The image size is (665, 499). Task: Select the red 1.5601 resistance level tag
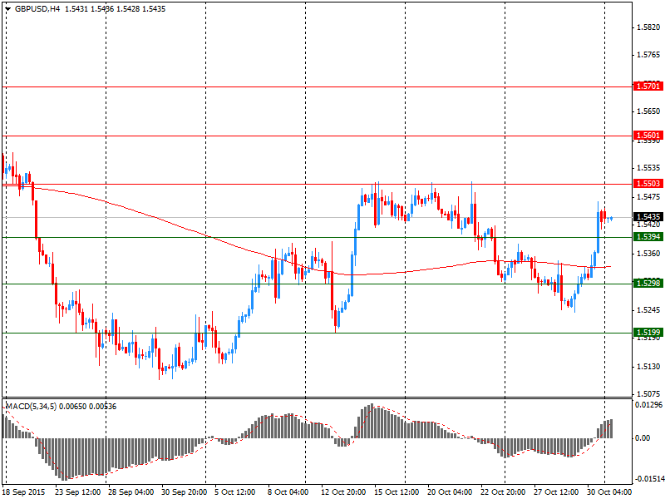point(648,136)
